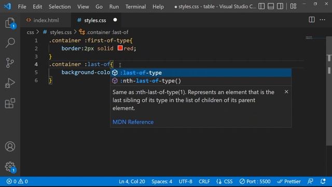Place cursor on '.container :first-of-type' line
Screen dimensions: 332x187
tap(91, 41)
